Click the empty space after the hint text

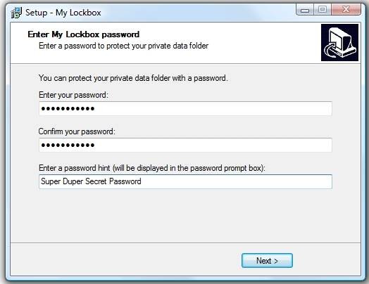pyautogui.click(x=237, y=181)
